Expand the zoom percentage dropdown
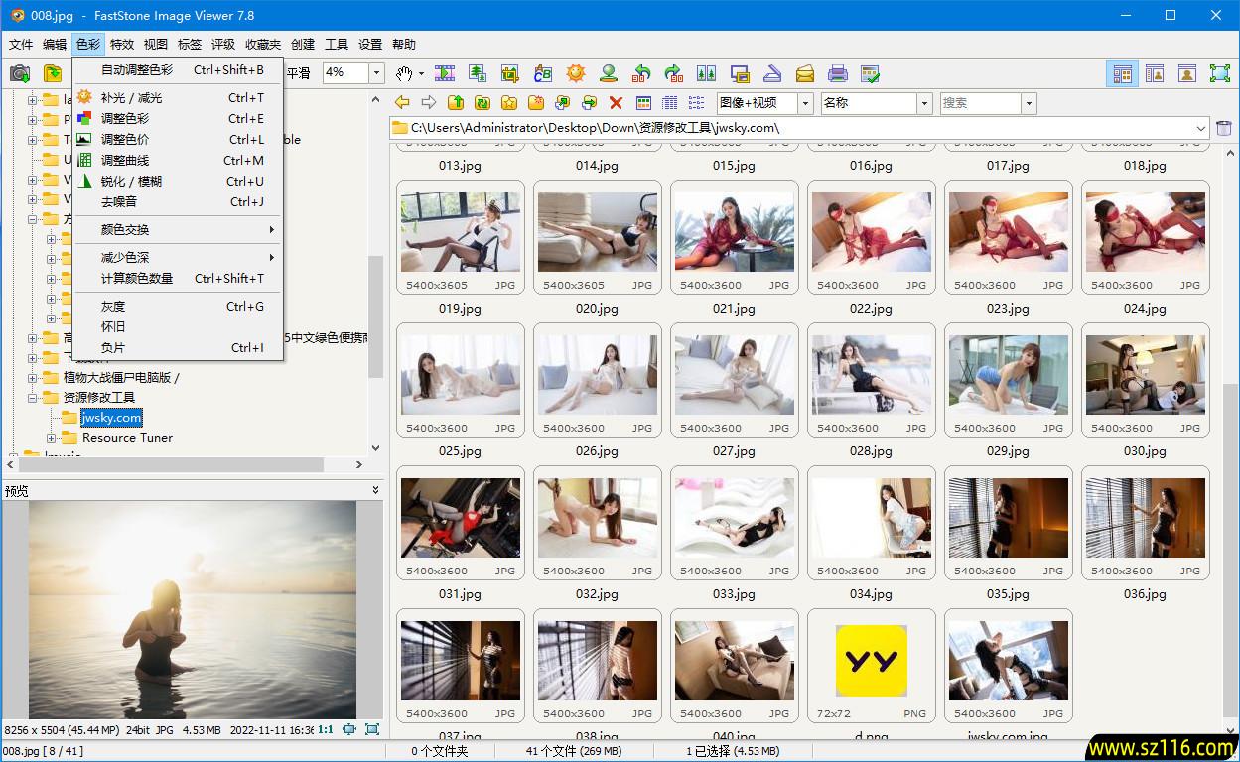 click(x=375, y=72)
